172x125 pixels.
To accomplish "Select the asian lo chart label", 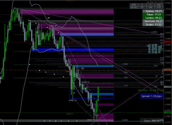I will [91, 120].
